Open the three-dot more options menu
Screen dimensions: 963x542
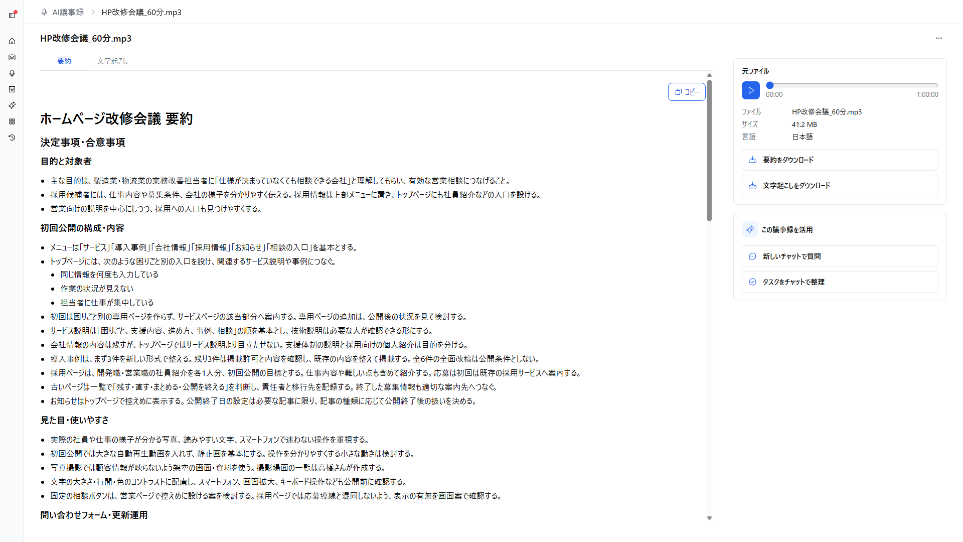(x=939, y=38)
